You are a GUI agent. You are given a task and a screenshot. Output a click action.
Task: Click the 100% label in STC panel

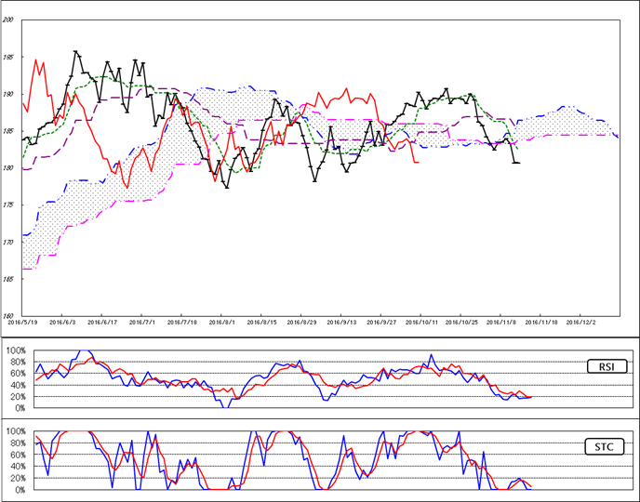click(15, 431)
